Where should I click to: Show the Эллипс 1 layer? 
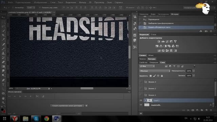tap(141, 95)
